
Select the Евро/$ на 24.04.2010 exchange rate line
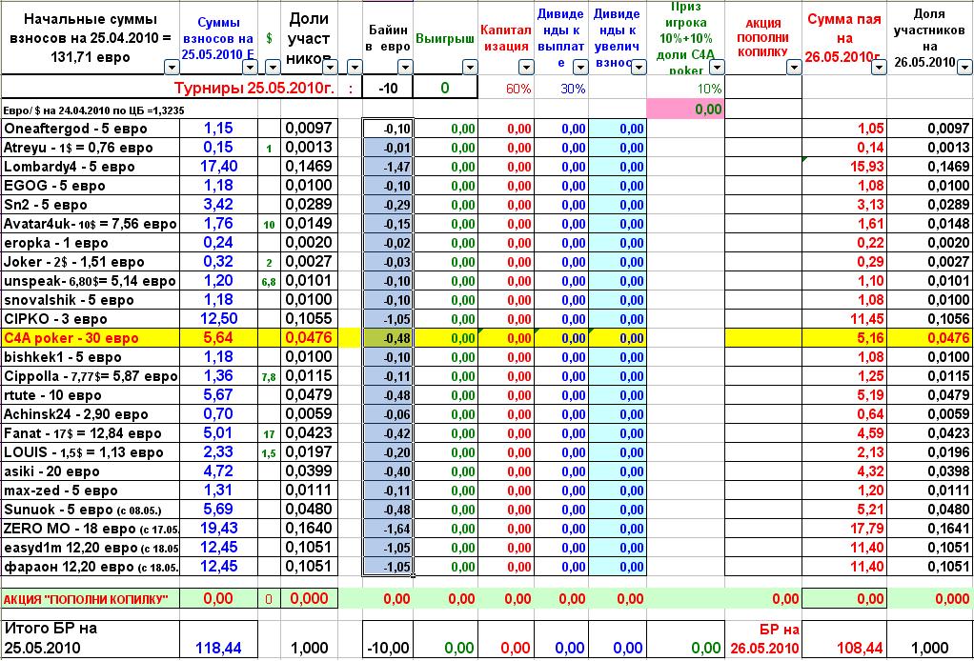click(x=94, y=110)
